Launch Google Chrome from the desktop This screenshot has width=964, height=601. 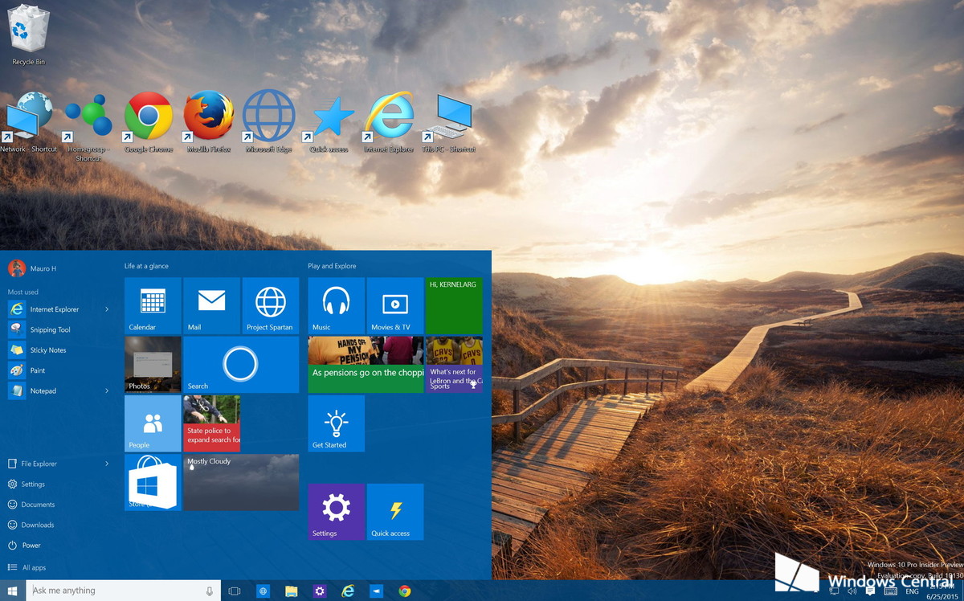point(147,113)
